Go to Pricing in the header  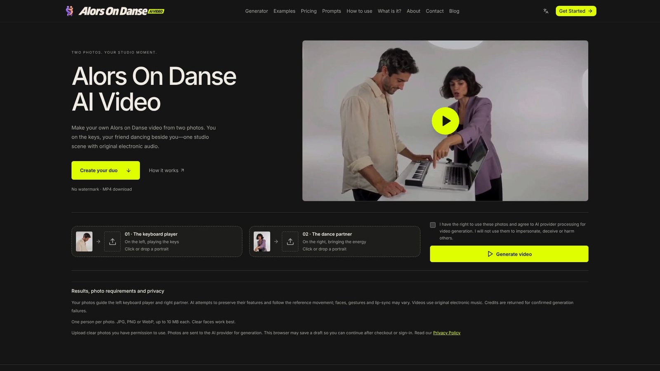[309, 11]
